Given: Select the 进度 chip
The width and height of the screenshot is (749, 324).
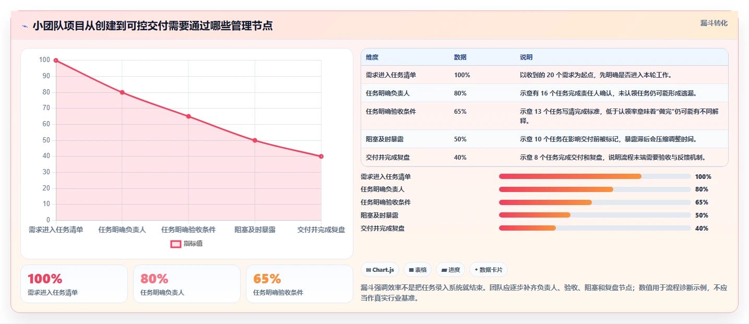Looking at the screenshot, I should [x=450, y=270].
